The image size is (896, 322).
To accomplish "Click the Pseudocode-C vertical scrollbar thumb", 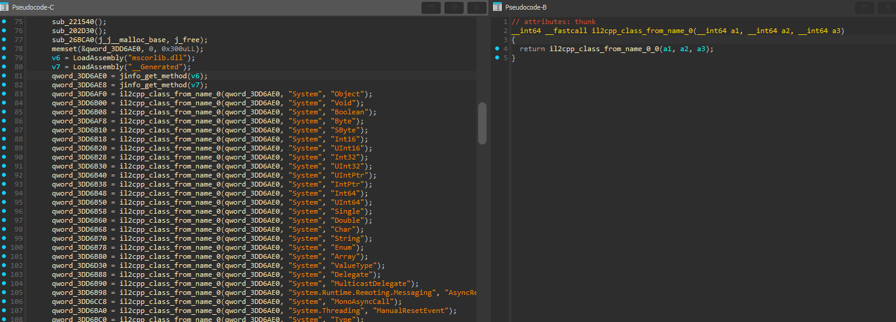I will (482, 123).
